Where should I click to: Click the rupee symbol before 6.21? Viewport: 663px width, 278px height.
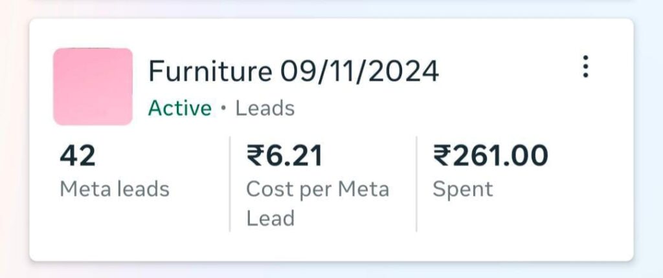[x=254, y=156]
